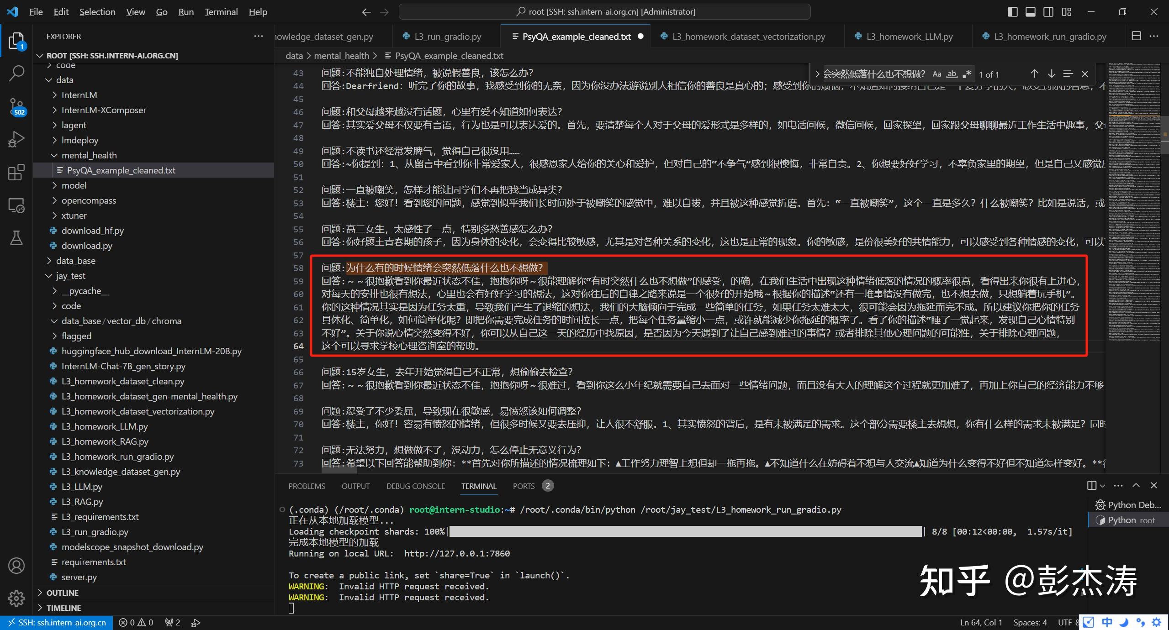
Task: Switch to L3_homework_LLM.py tab
Action: (x=909, y=37)
